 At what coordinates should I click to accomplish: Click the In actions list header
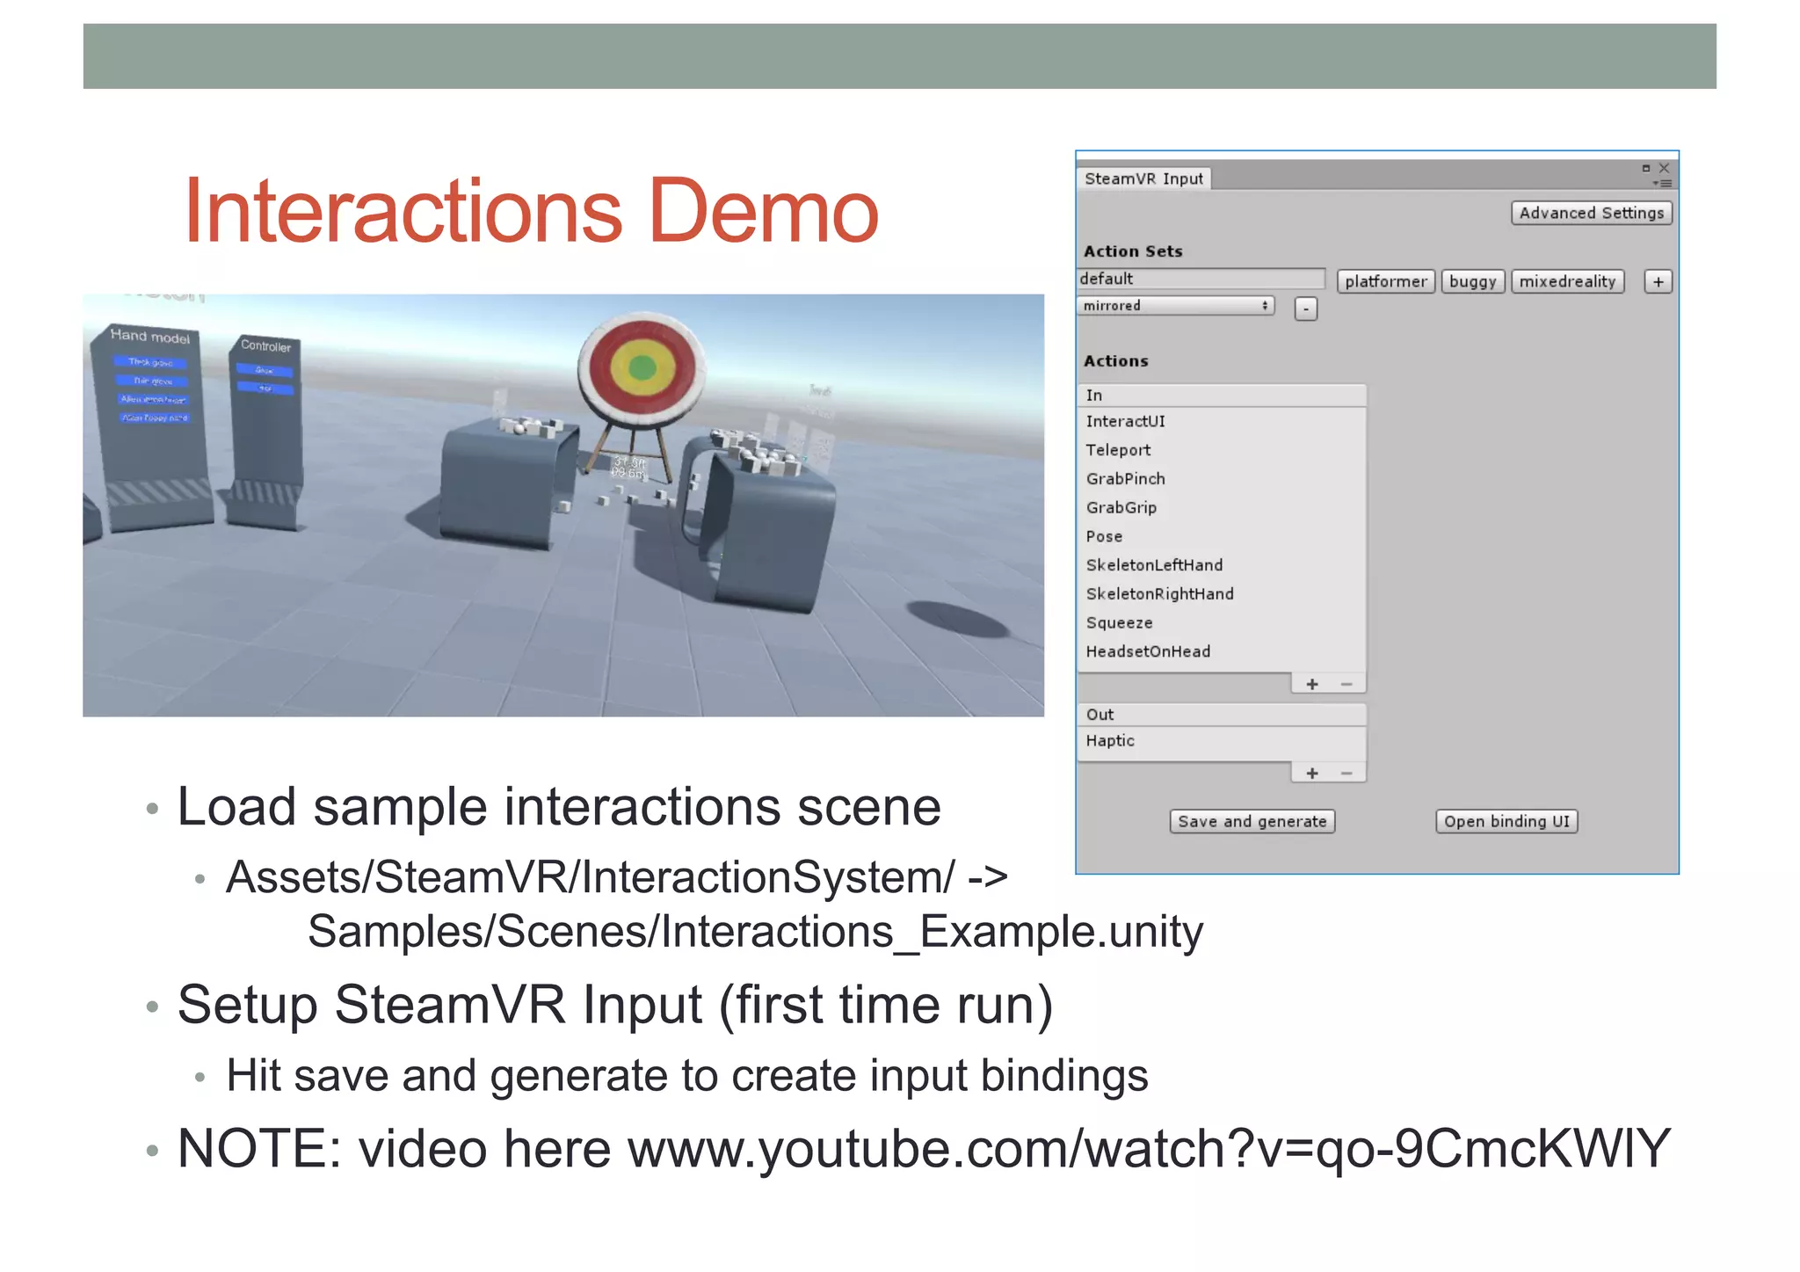[1222, 396]
